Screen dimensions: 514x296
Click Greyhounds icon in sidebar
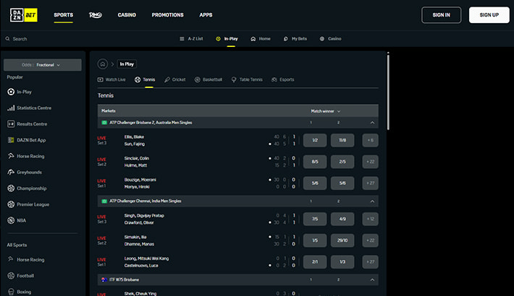(x=11, y=172)
